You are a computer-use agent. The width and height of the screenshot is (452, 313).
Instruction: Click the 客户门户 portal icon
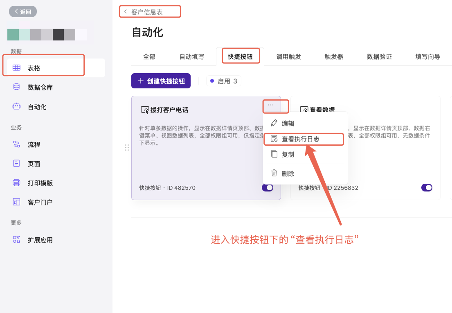[16, 202]
